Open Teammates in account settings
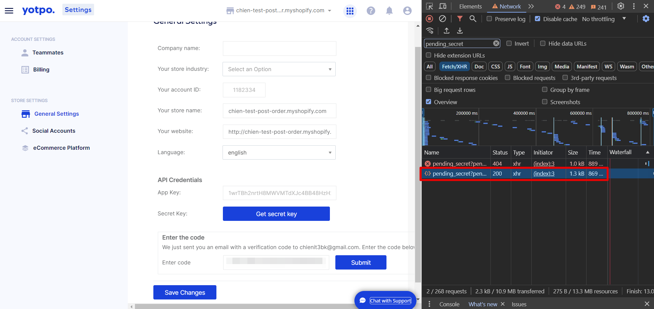Viewport: 654px width, 309px height. 42,52
